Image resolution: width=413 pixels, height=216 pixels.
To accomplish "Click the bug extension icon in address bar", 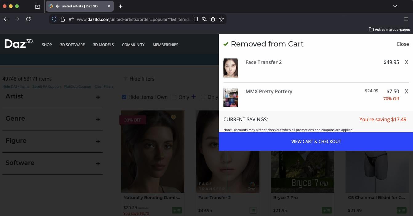I will pos(213,19).
